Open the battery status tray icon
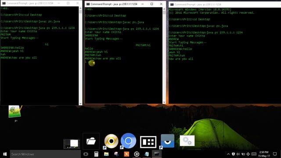The image size is (281, 158). tap(243, 154)
